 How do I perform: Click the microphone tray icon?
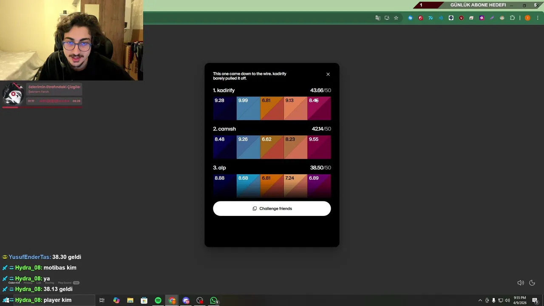click(493, 300)
